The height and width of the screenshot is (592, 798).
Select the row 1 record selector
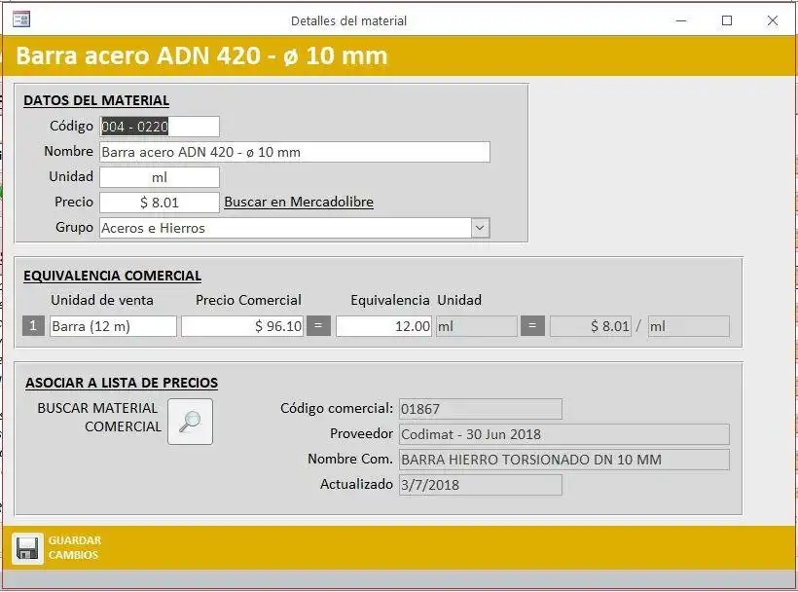click(x=33, y=326)
